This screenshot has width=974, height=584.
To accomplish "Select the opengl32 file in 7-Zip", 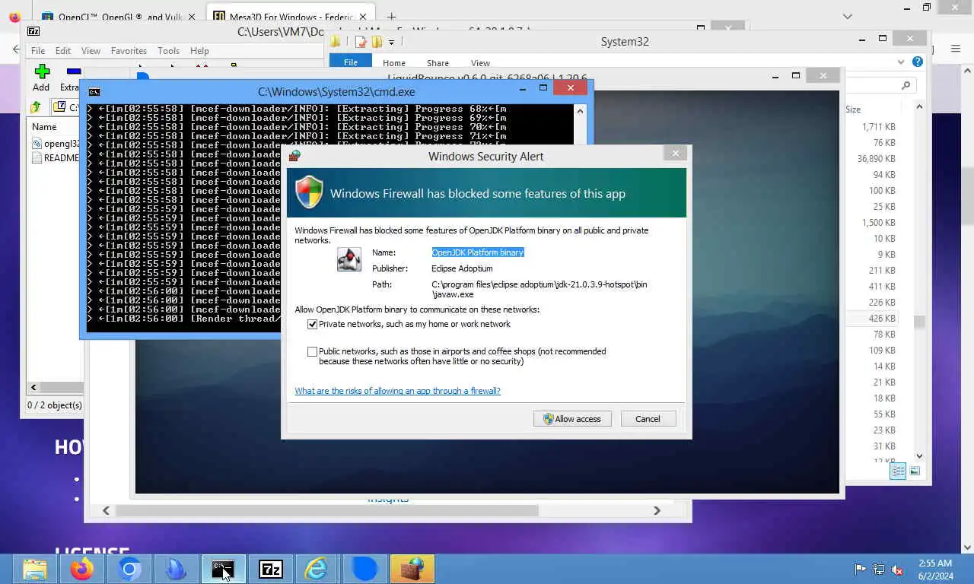I will (x=56, y=143).
